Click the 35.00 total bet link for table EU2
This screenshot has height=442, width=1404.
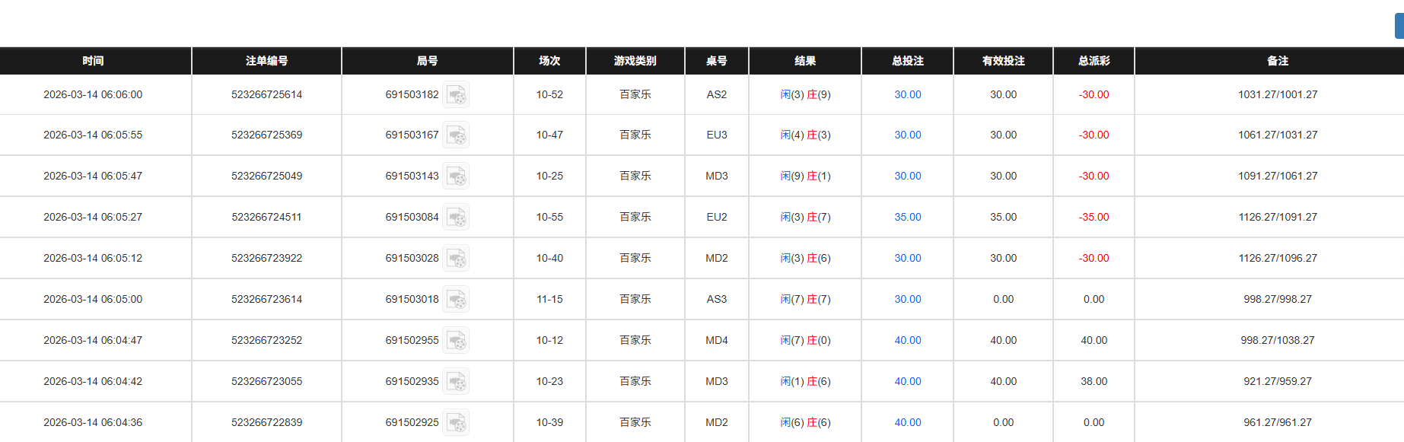(x=907, y=217)
